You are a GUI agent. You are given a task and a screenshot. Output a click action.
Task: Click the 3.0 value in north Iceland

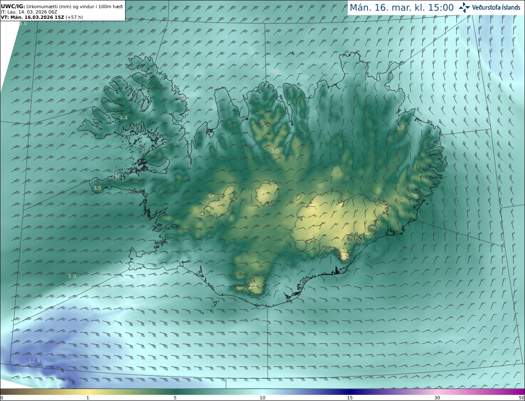[x=275, y=151]
